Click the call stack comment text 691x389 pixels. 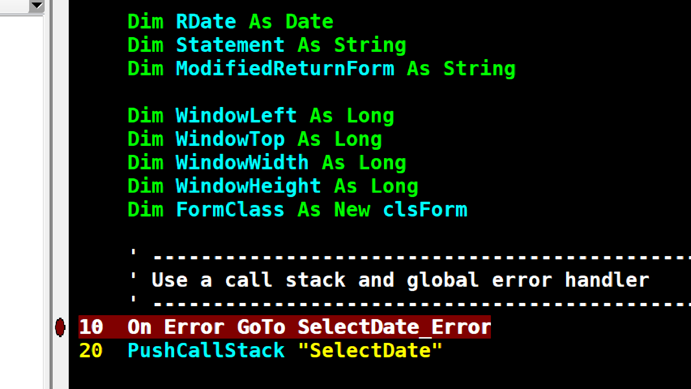400,280
